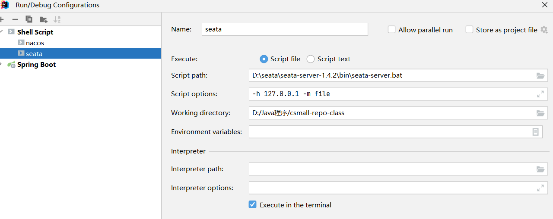Select the nacos configuration

(x=35, y=43)
